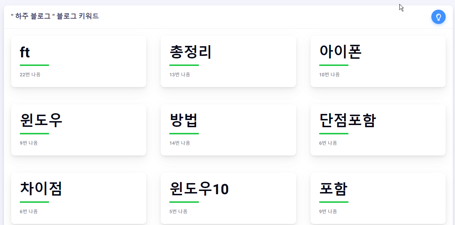This screenshot has width=455, height=225.
Task: Click the '14번 나옴' count under 방법
Action: (179, 143)
